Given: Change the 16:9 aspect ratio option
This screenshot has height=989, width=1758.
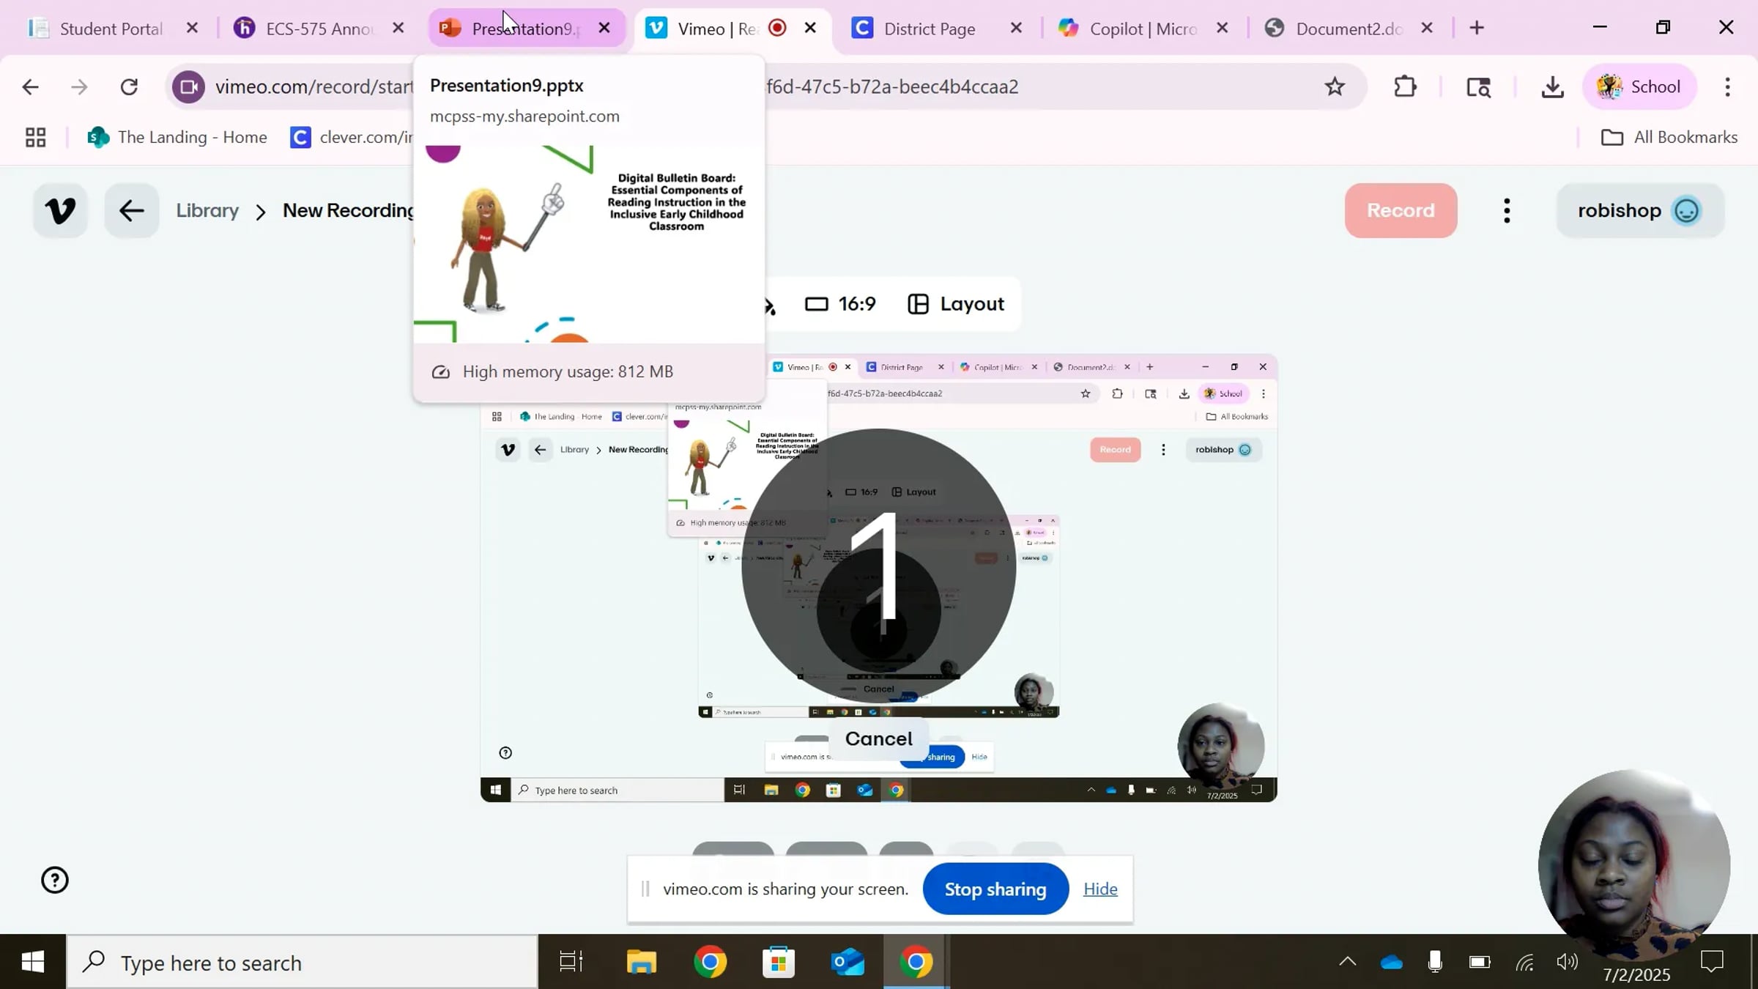Looking at the screenshot, I should [x=840, y=303].
